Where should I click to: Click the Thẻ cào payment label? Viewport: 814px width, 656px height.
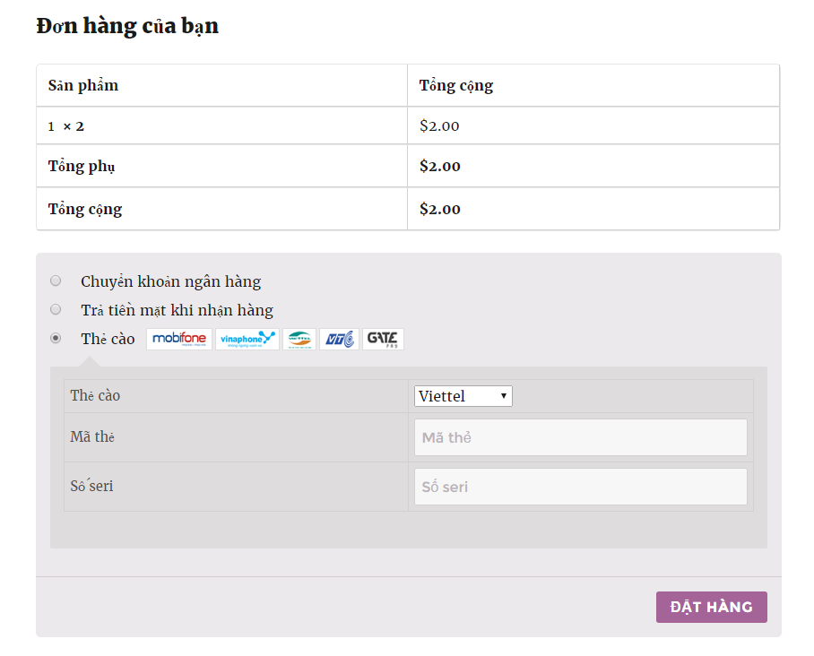108,339
